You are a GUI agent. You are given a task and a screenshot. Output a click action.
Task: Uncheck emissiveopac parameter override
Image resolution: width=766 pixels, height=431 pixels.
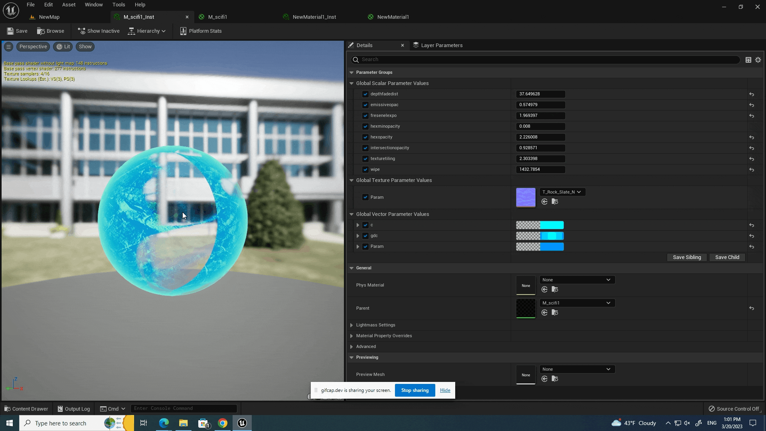point(365,105)
